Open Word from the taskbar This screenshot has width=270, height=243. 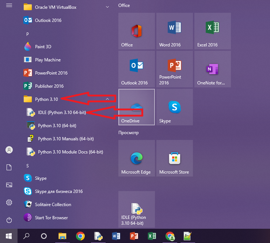click(x=116, y=236)
